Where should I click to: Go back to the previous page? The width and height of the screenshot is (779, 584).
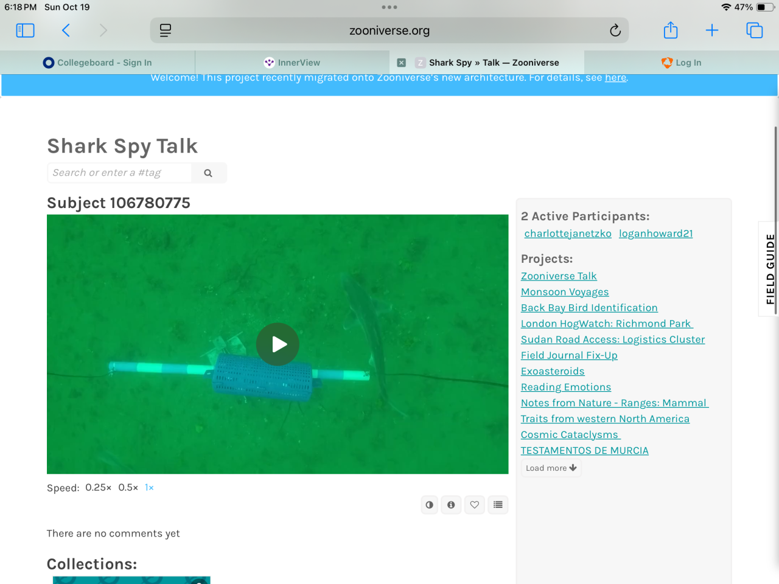click(66, 30)
